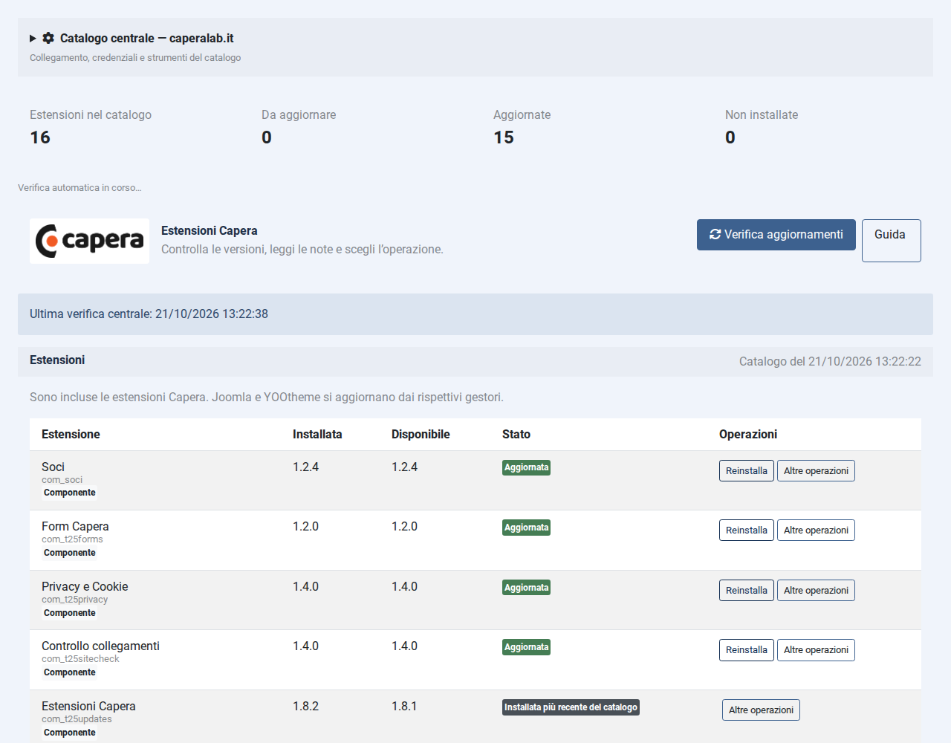The image size is (951, 743).
Task: Click the Stato column header
Action: point(516,435)
